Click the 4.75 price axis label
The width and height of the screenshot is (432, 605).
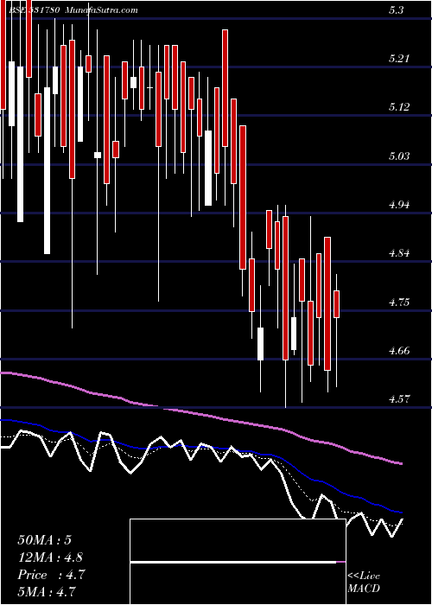(399, 302)
